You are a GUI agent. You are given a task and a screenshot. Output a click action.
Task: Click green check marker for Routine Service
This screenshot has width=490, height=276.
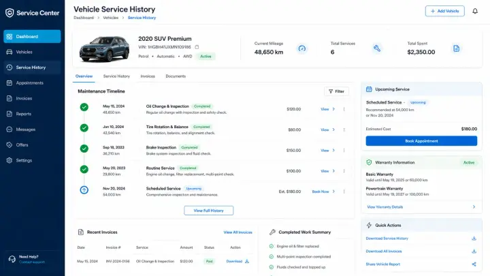84,169
